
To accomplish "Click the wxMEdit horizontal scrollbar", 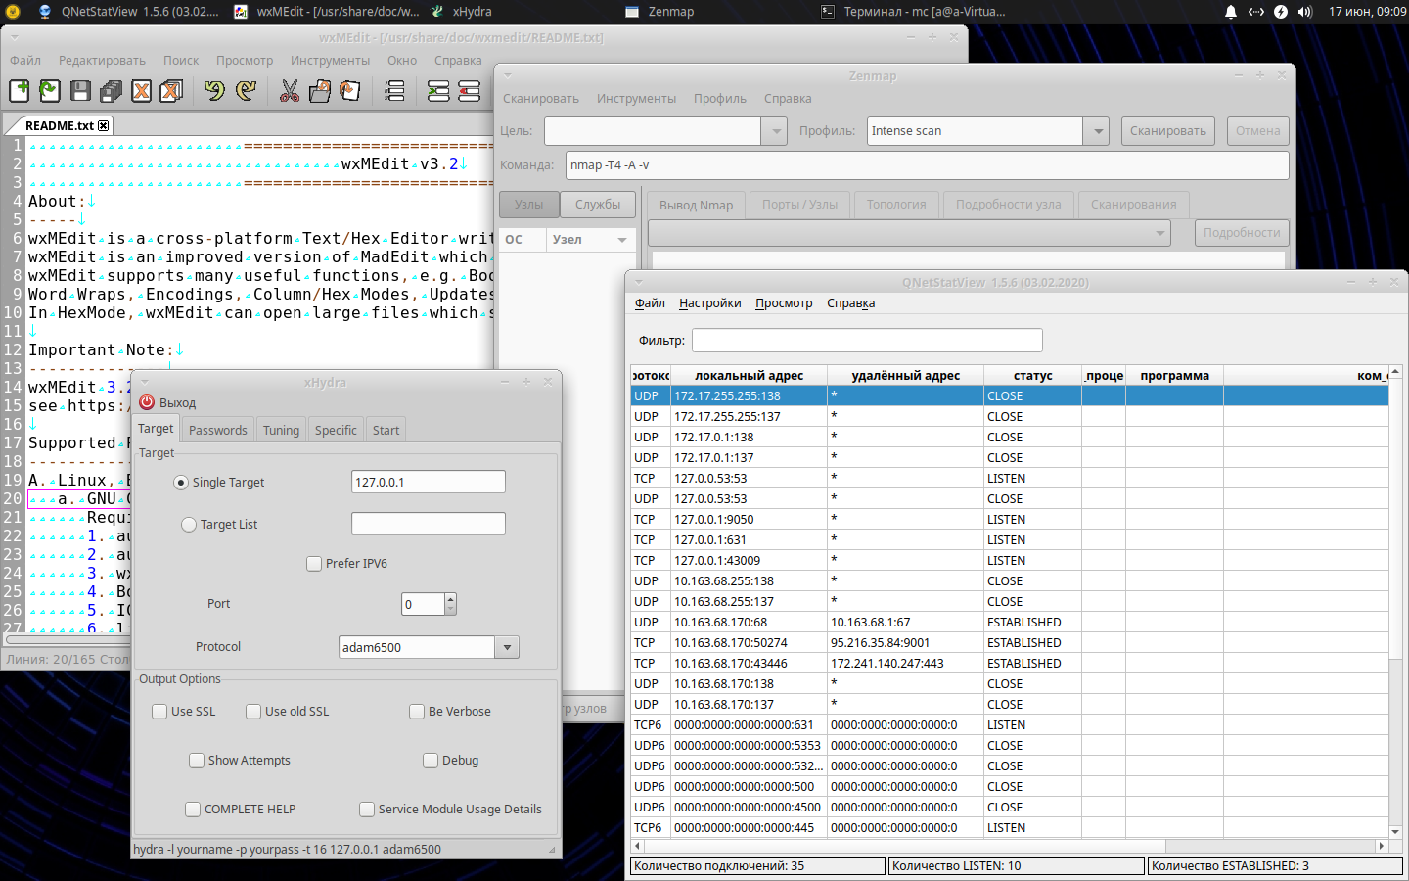I will (245, 640).
